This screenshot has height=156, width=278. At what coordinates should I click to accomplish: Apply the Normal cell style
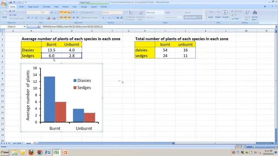click(155, 13)
